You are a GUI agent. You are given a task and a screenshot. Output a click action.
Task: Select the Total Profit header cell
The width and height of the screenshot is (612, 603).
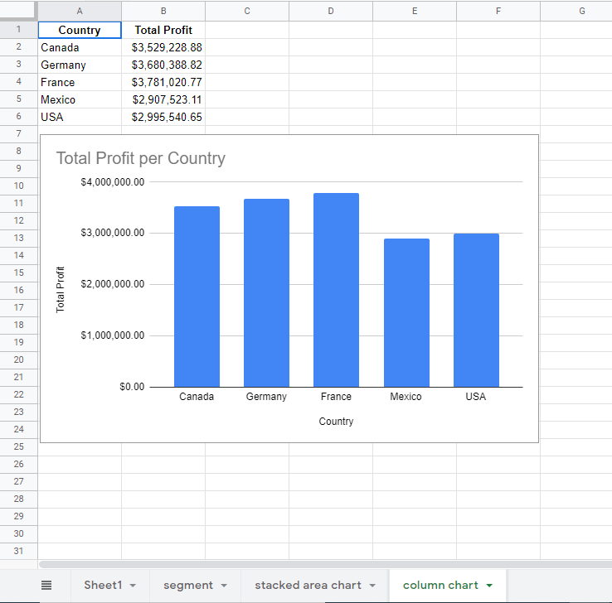[163, 30]
